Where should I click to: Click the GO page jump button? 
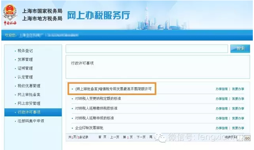pyautogui.click(x=247, y=138)
